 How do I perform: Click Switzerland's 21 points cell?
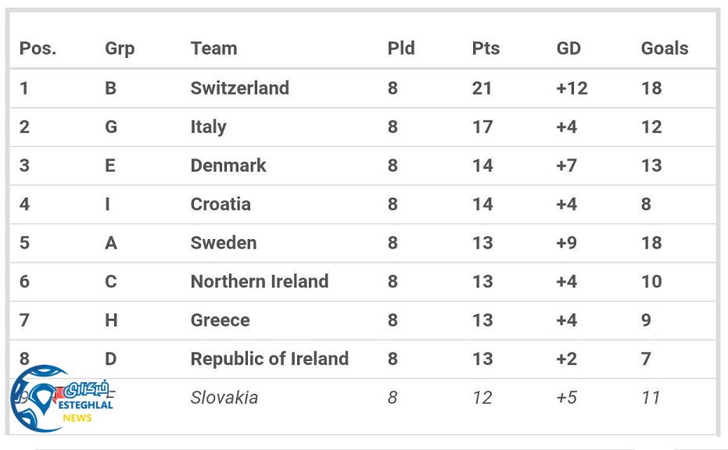(482, 88)
